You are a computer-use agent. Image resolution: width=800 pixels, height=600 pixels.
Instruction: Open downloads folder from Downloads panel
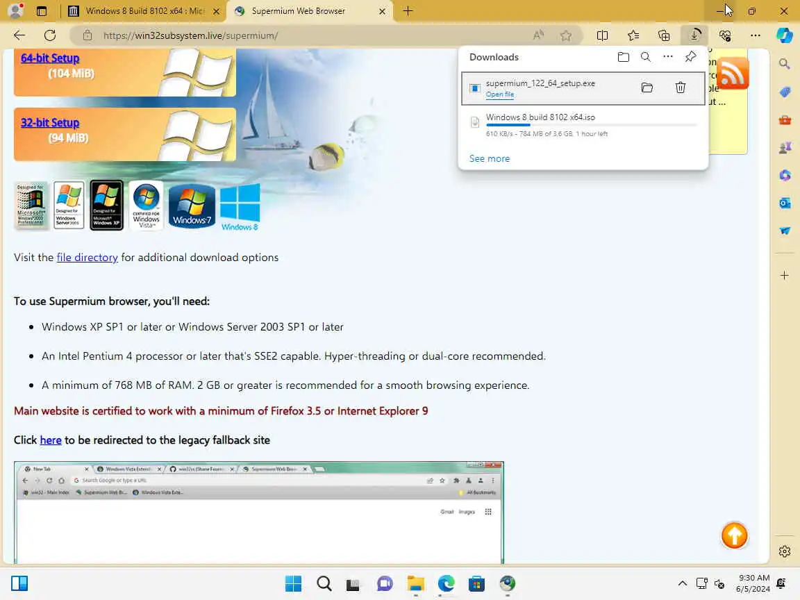[x=624, y=57]
